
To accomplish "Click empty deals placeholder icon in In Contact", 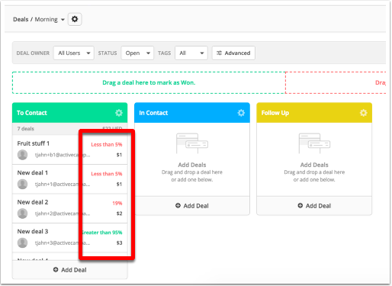I will click(x=192, y=143).
